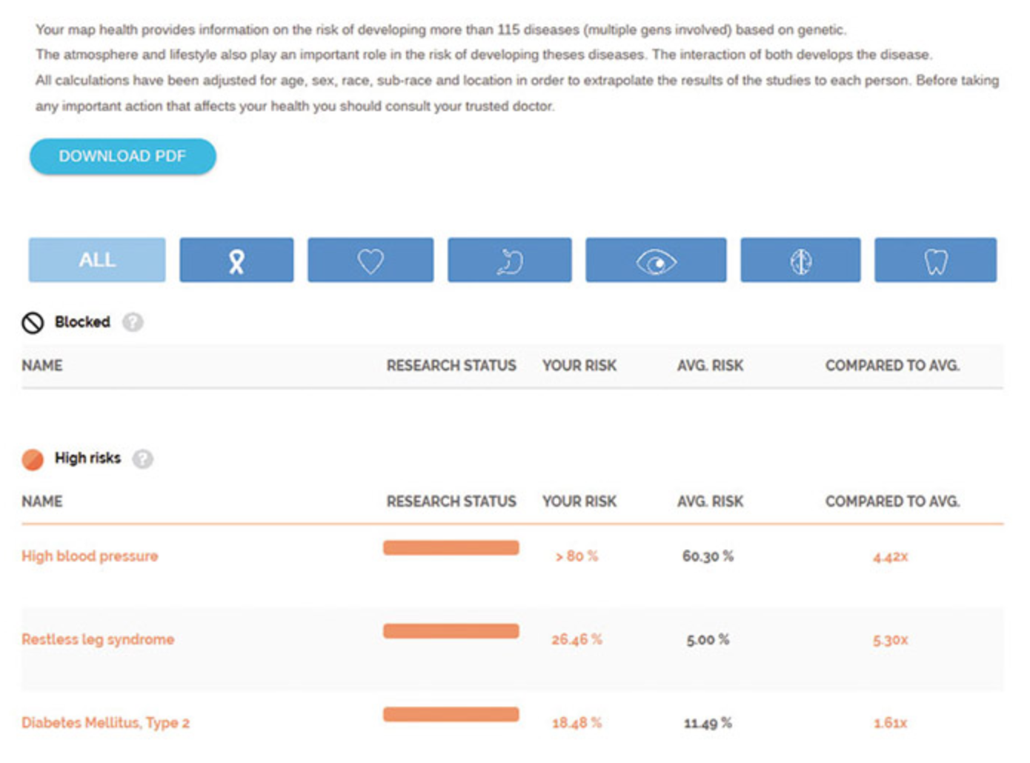Click the '5.00 %' average risk value
The image size is (1030, 763).
click(708, 639)
